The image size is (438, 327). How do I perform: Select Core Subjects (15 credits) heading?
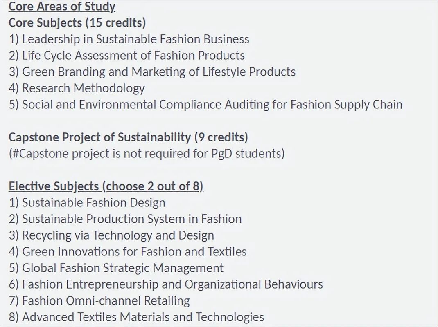(77, 23)
